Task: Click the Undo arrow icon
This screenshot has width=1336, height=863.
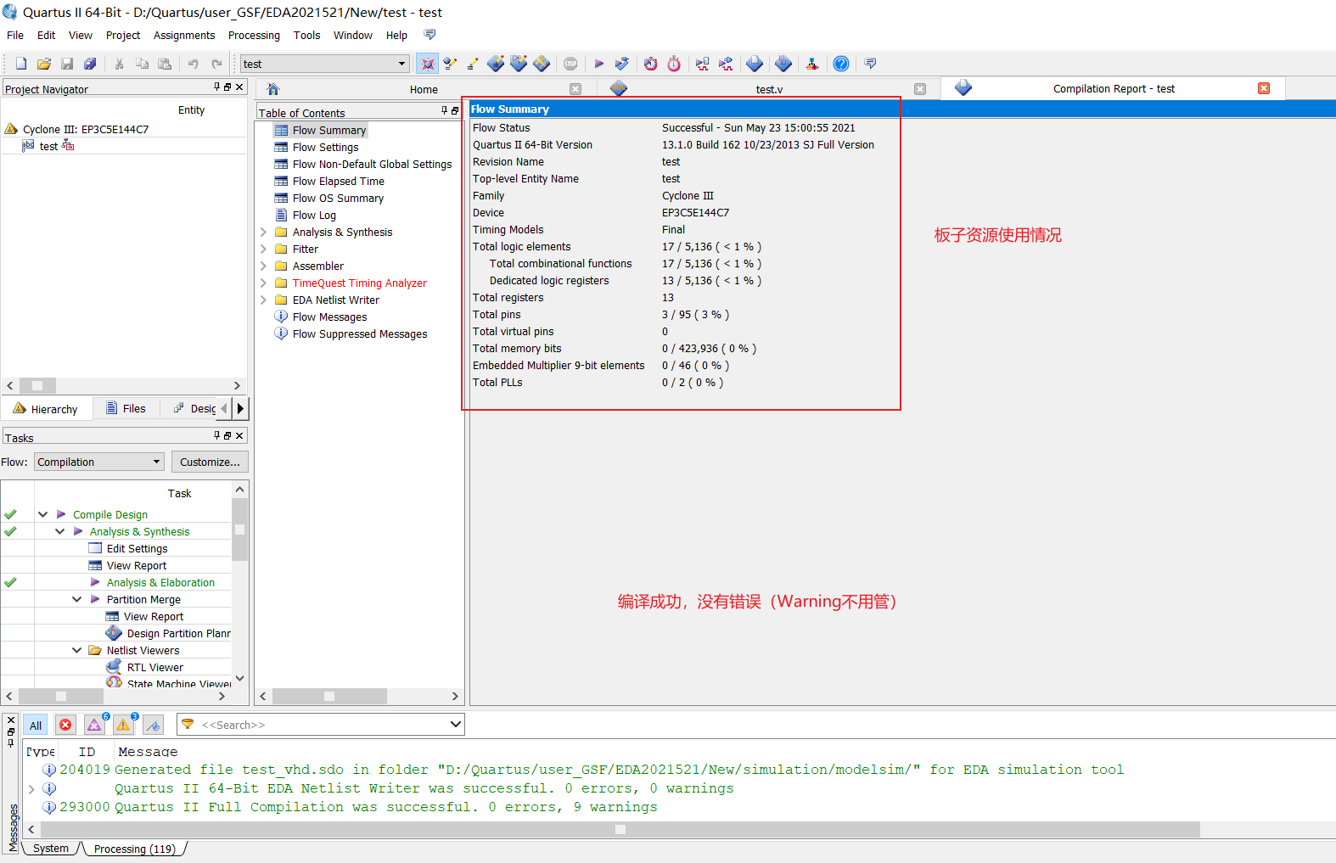Action: (x=194, y=64)
